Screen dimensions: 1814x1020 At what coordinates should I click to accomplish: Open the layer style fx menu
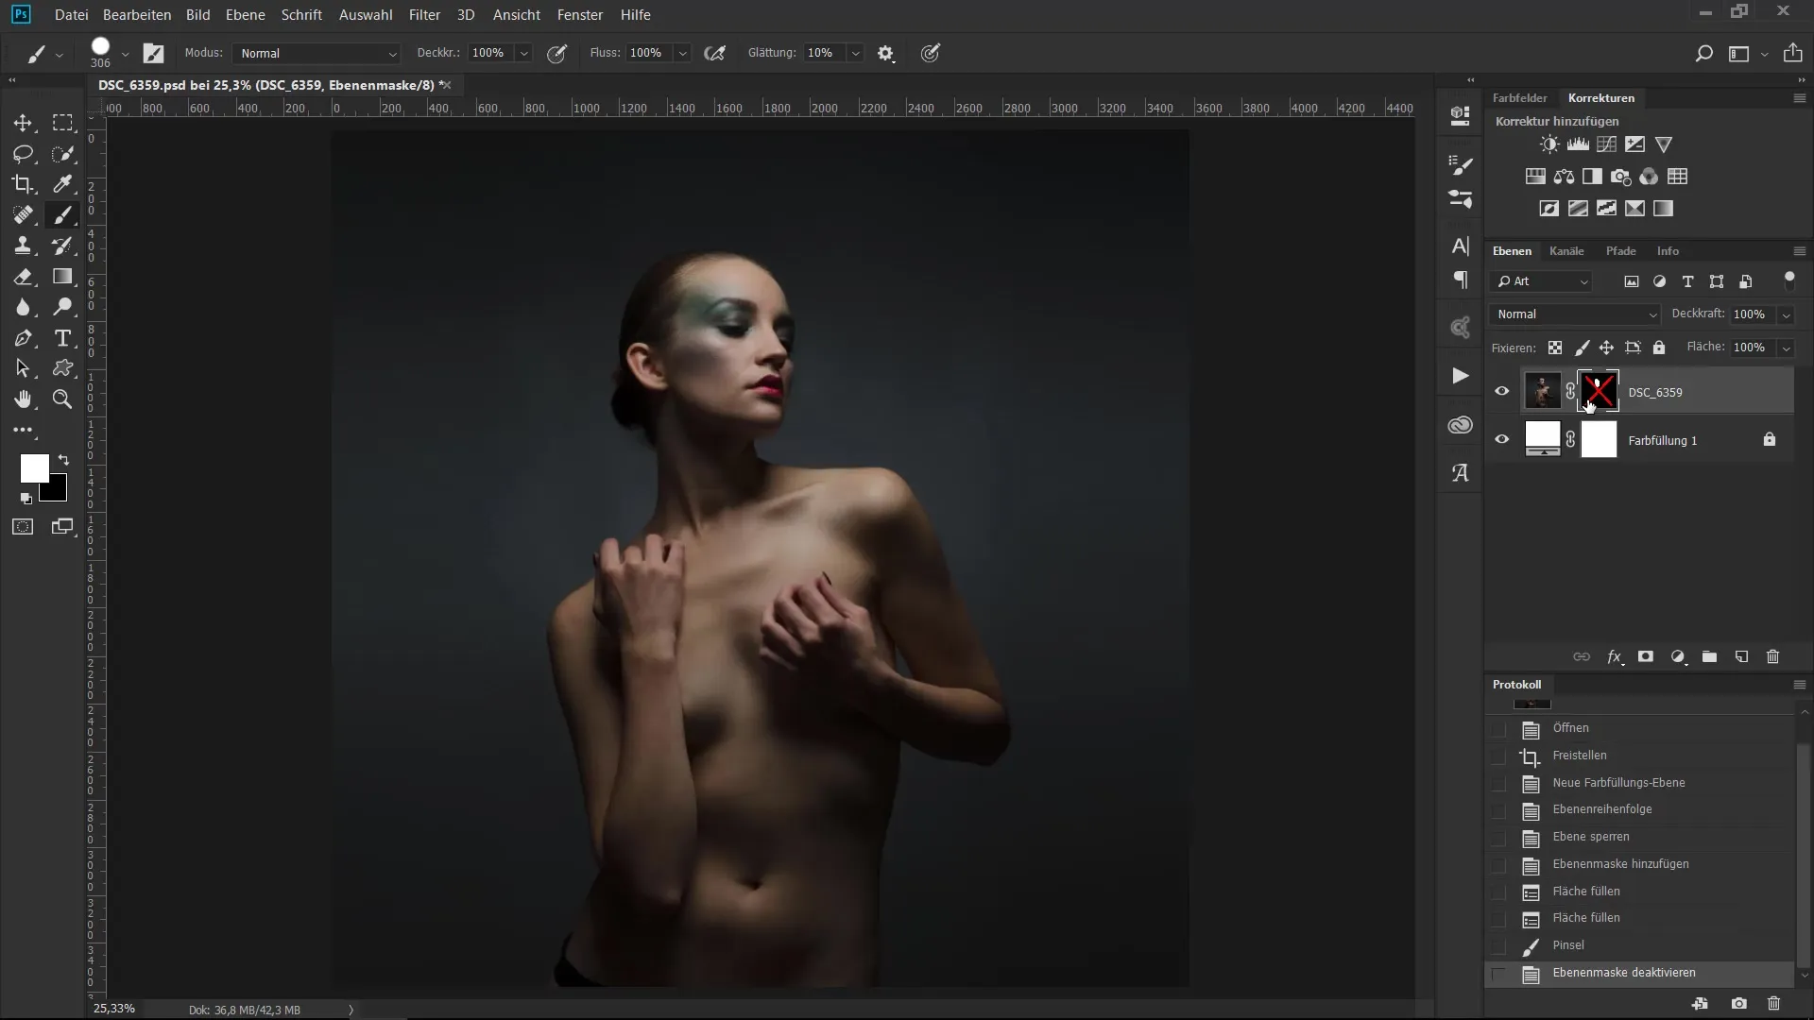coord(1615,657)
